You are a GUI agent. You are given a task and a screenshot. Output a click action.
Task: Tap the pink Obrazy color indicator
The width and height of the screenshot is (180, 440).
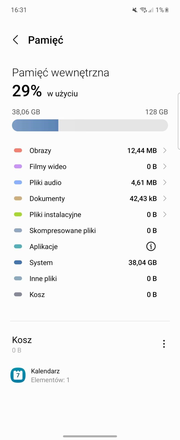[x=18, y=150]
